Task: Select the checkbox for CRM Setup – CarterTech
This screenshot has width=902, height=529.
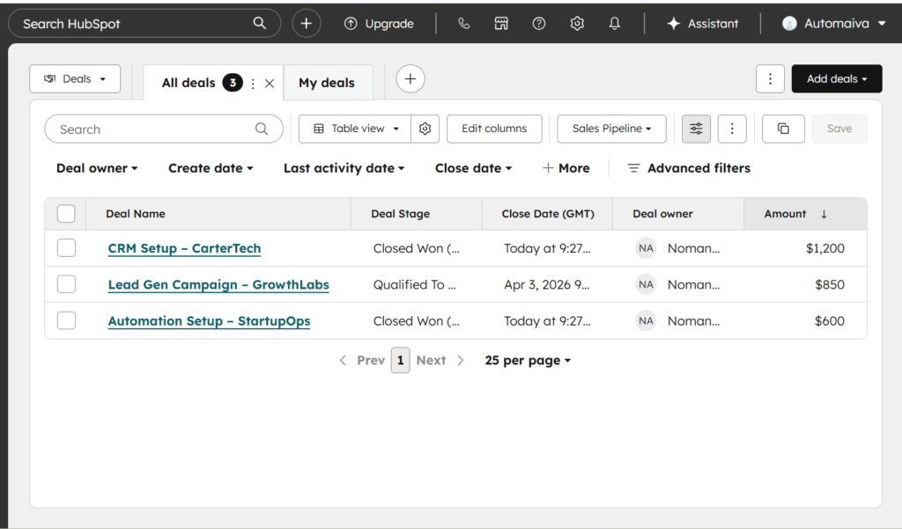Action: (x=66, y=247)
